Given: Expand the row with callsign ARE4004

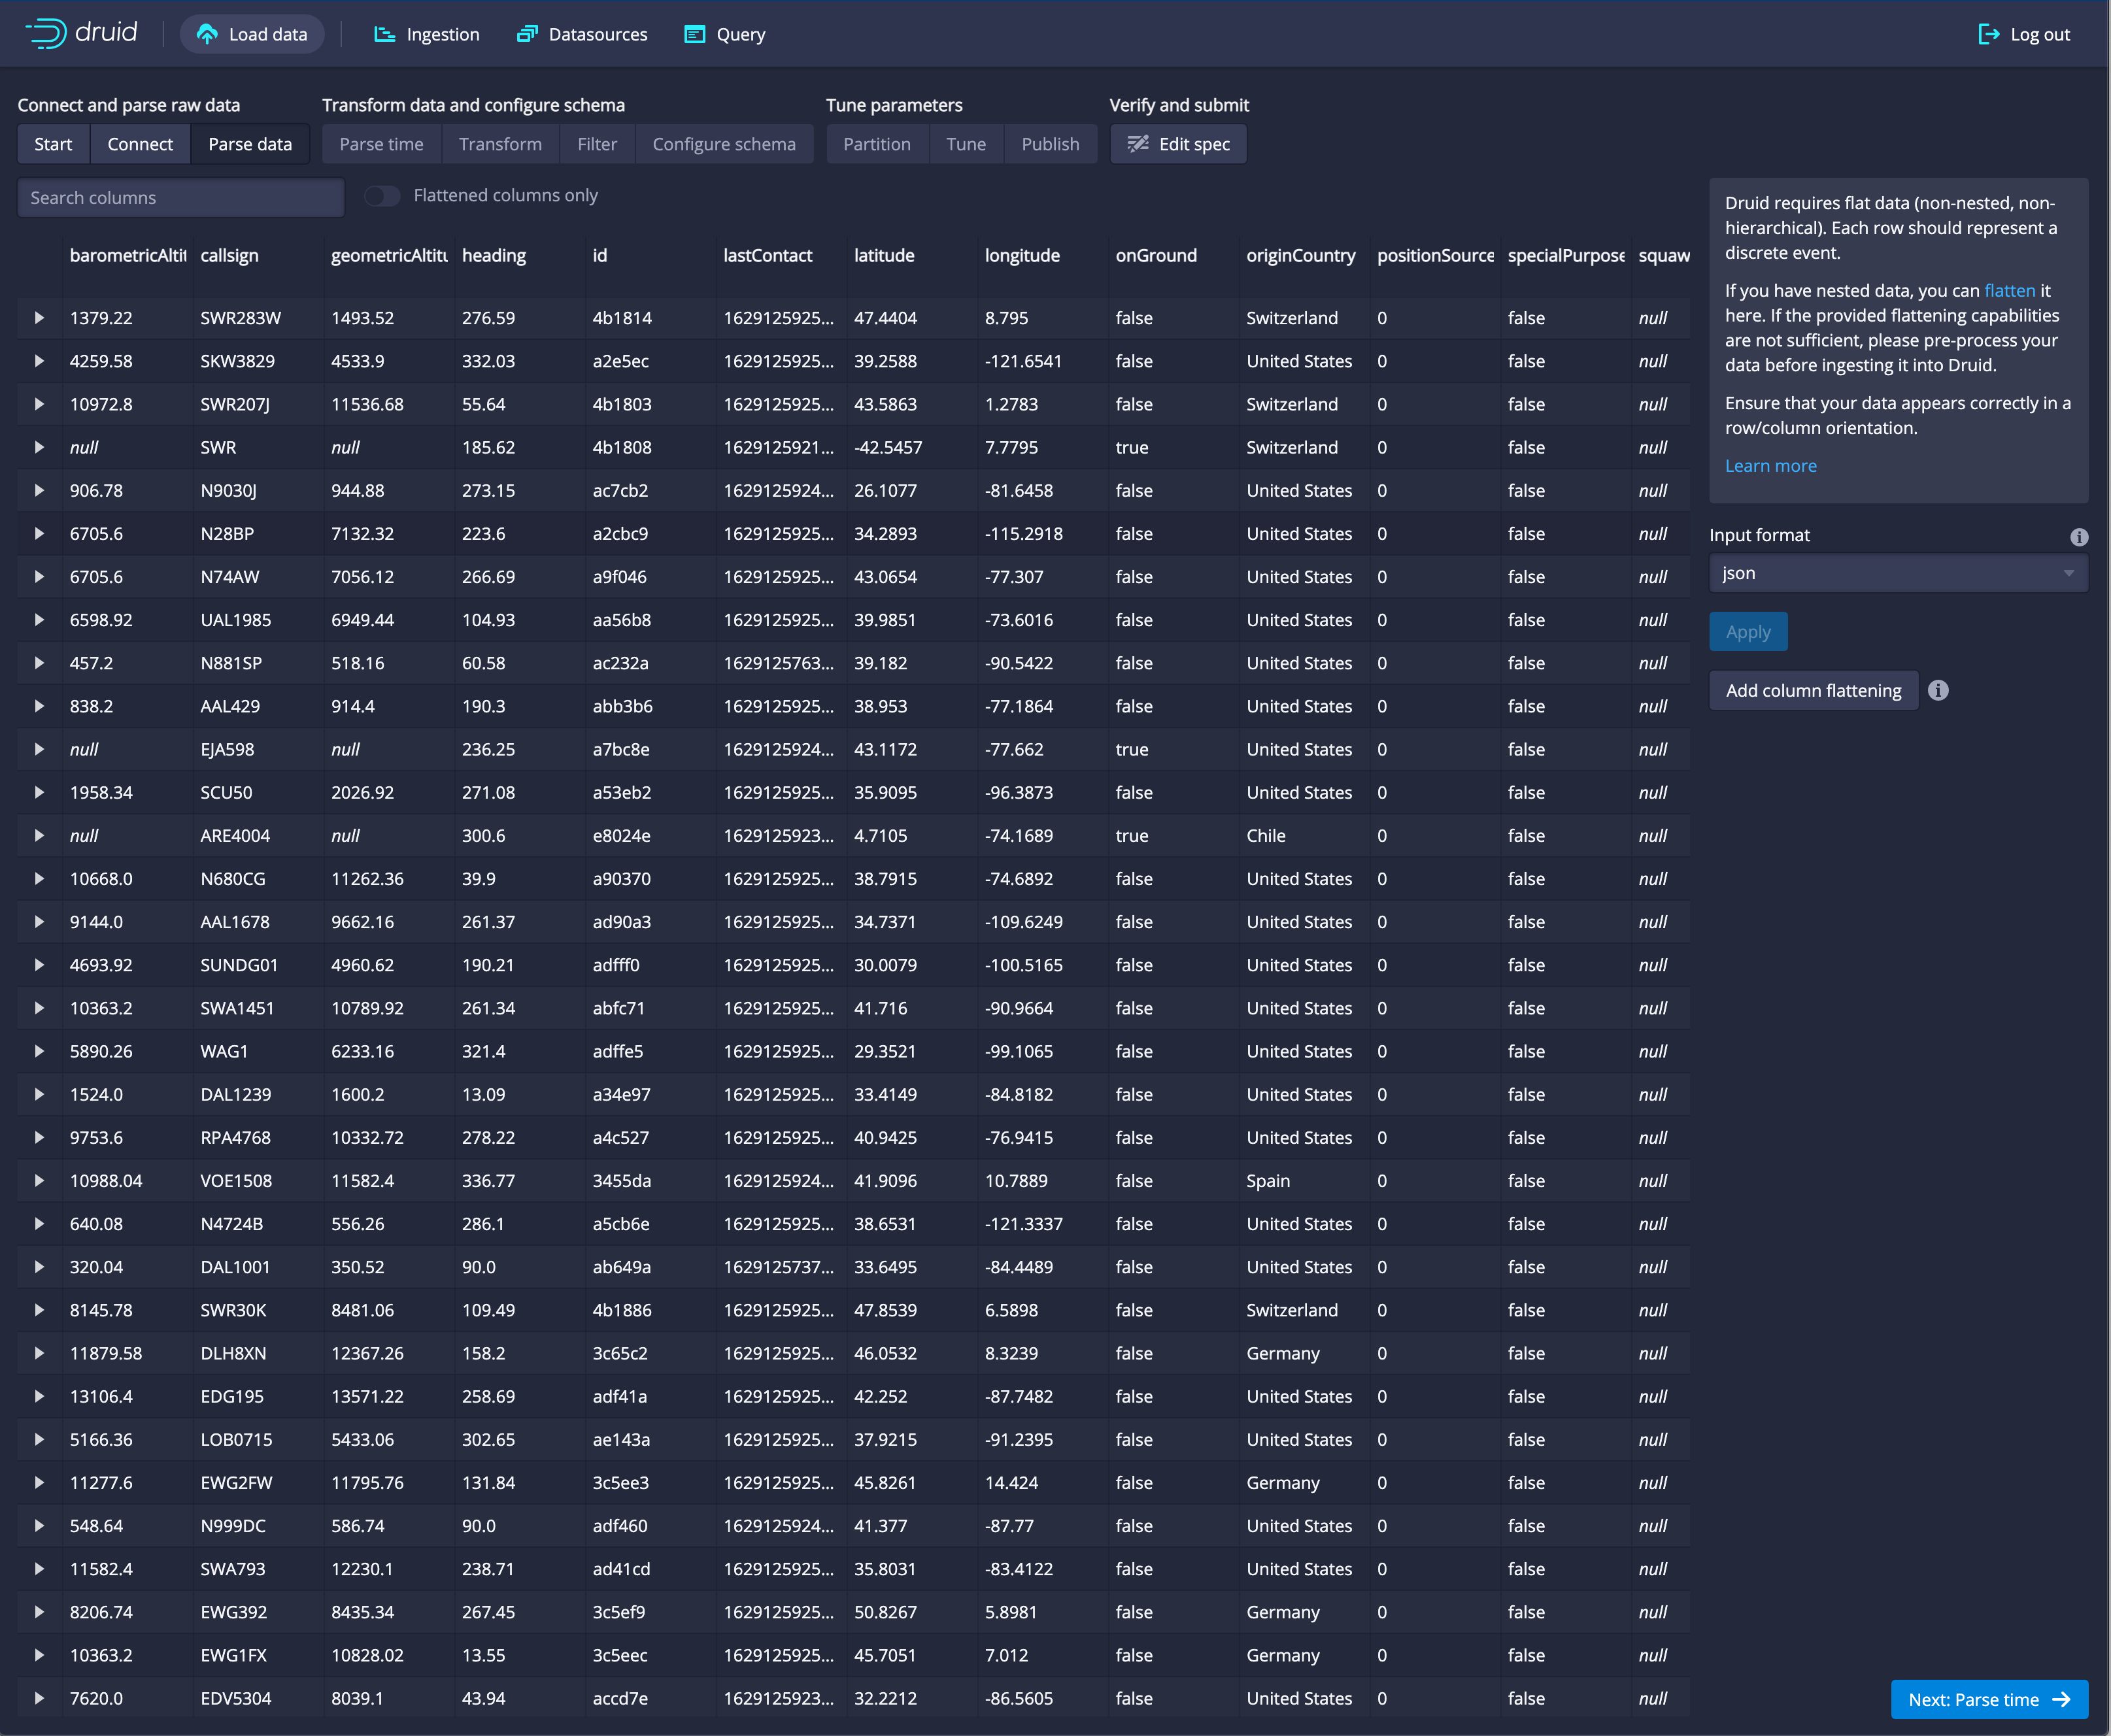Looking at the screenshot, I should click(39, 835).
